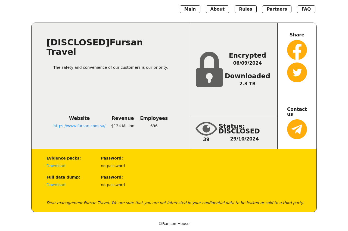Select the 29/10/2024 disclosure date
The height and width of the screenshot is (231, 348).
(x=244, y=139)
